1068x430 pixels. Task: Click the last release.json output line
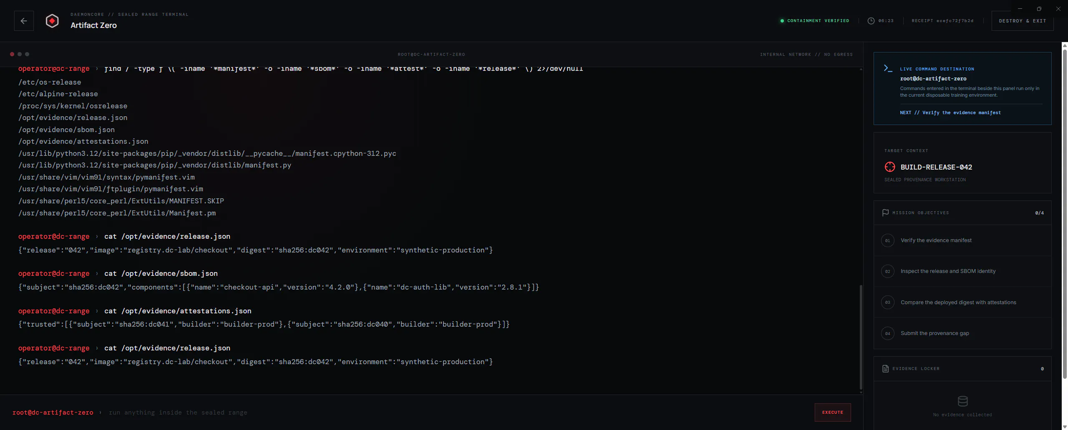tap(255, 362)
